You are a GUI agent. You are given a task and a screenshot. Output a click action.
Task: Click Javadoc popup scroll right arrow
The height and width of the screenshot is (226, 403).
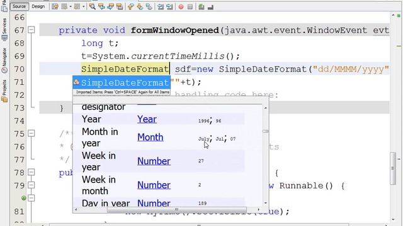tap(259, 210)
